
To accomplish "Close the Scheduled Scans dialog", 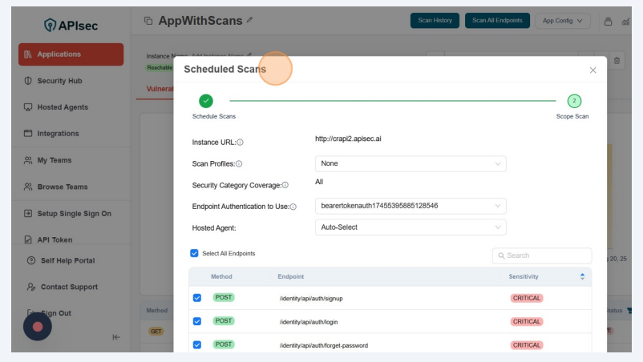I will 592,70.
